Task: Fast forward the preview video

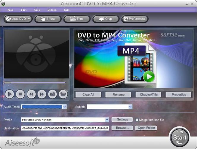Action: pos(42,94)
